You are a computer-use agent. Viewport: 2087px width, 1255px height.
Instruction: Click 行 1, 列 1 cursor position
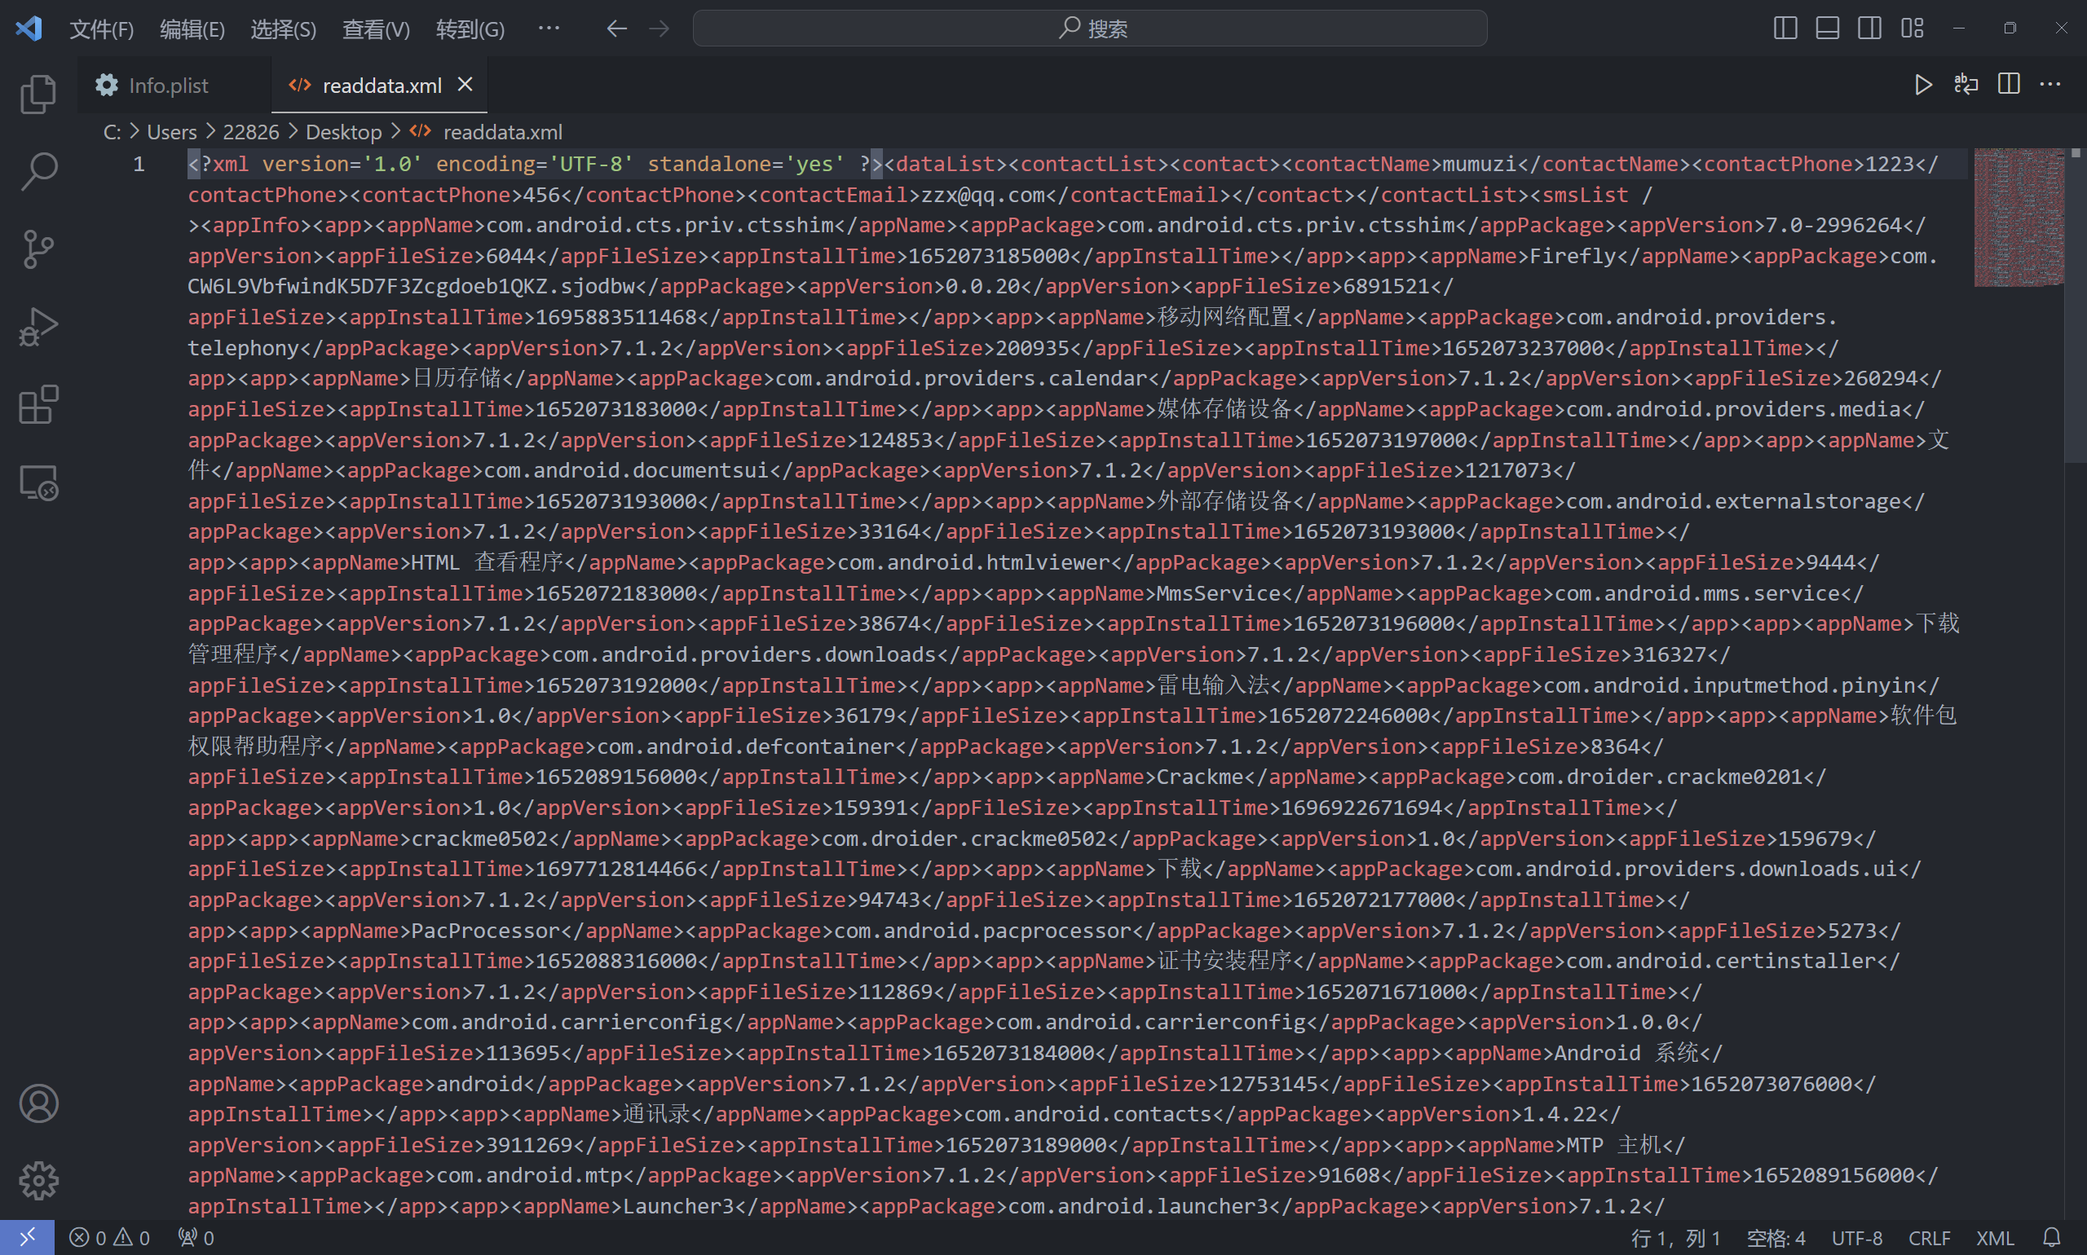pyautogui.click(x=1675, y=1238)
